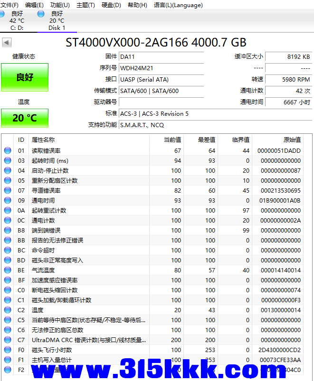Screen dimensions: 314x381
Task: Click status orb for attribute 0C 通电计数
Action: click(x=8, y=220)
